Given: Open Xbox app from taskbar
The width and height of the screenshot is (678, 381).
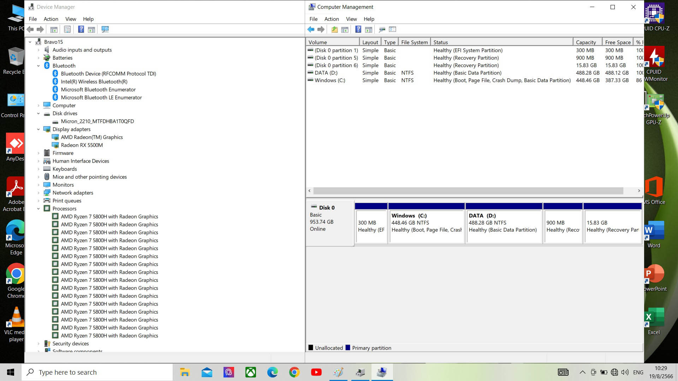Looking at the screenshot, I should (x=251, y=372).
